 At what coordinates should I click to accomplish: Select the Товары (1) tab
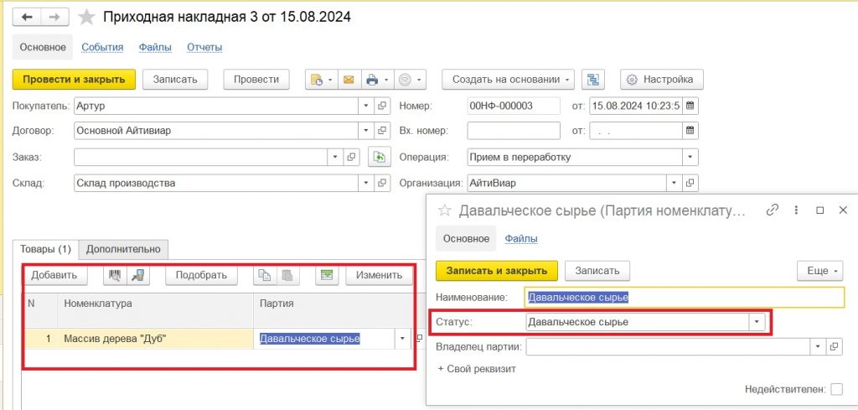click(46, 249)
